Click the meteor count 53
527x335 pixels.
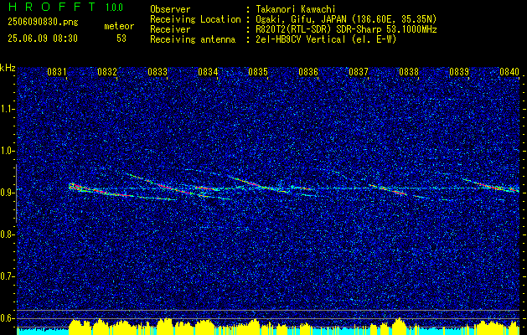tap(121, 39)
